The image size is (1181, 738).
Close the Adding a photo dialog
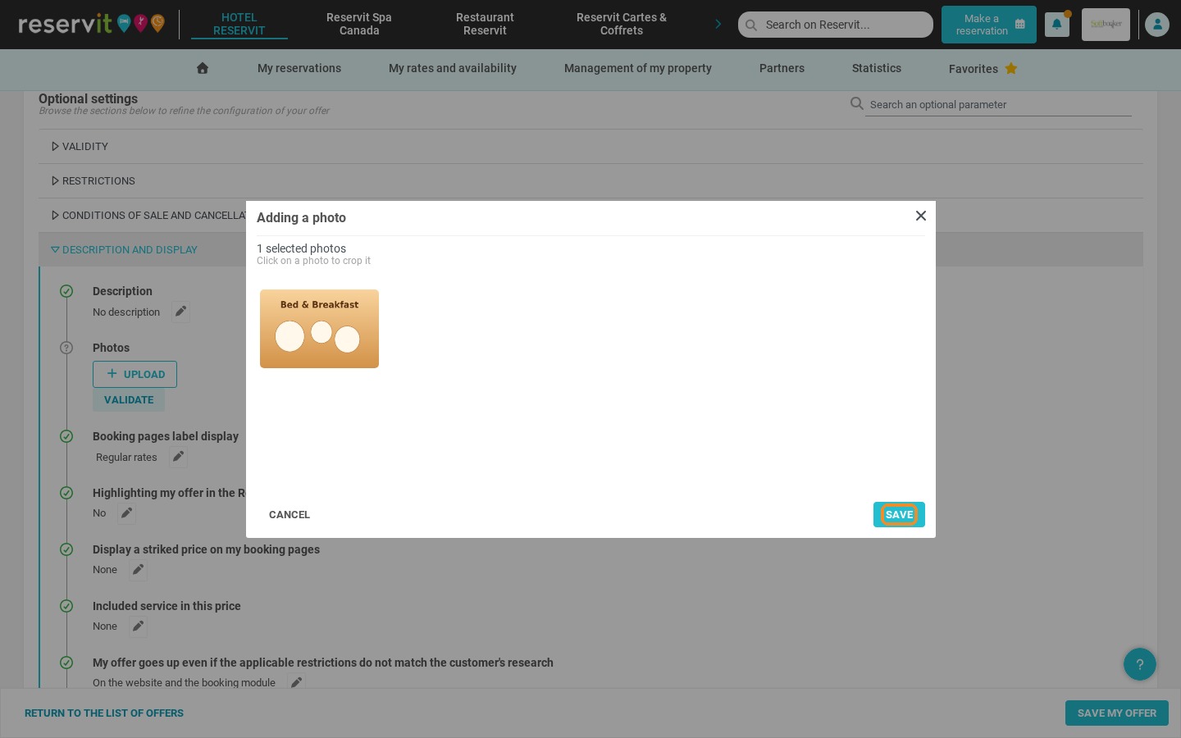(921, 216)
